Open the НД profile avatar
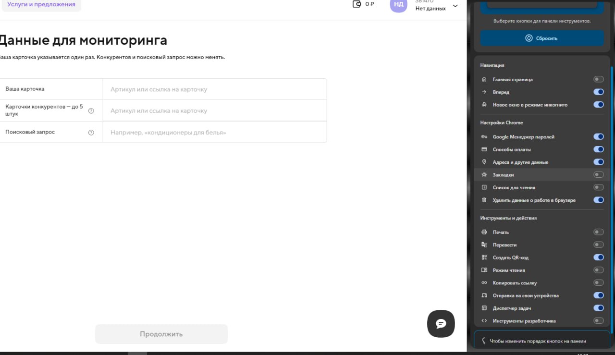The image size is (615, 355). point(398,4)
